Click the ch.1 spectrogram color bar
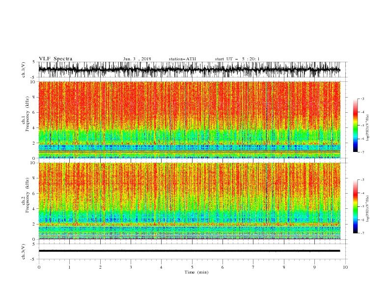Screen dimensions: 389x300 click(x=355, y=125)
